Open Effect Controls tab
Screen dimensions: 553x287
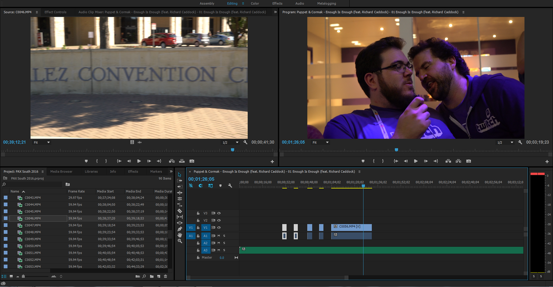click(55, 12)
